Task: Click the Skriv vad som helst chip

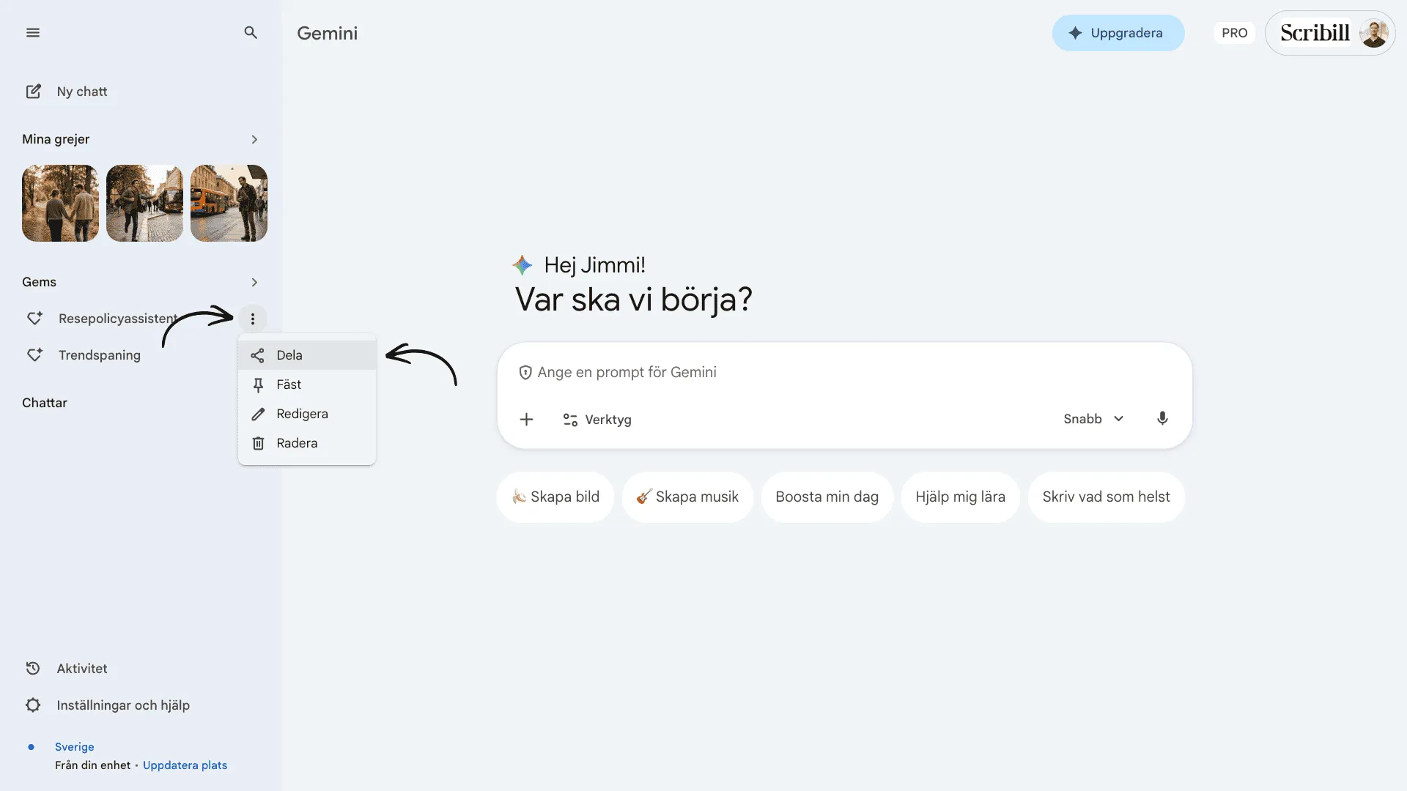Action: tap(1106, 497)
